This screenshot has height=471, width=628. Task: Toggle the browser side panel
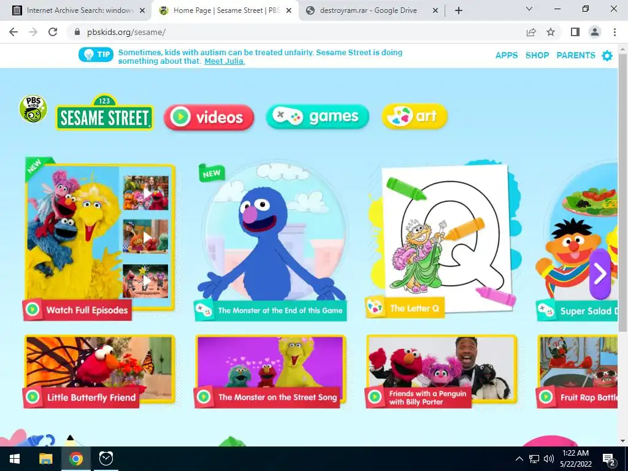pyautogui.click(x=575, y=32)
